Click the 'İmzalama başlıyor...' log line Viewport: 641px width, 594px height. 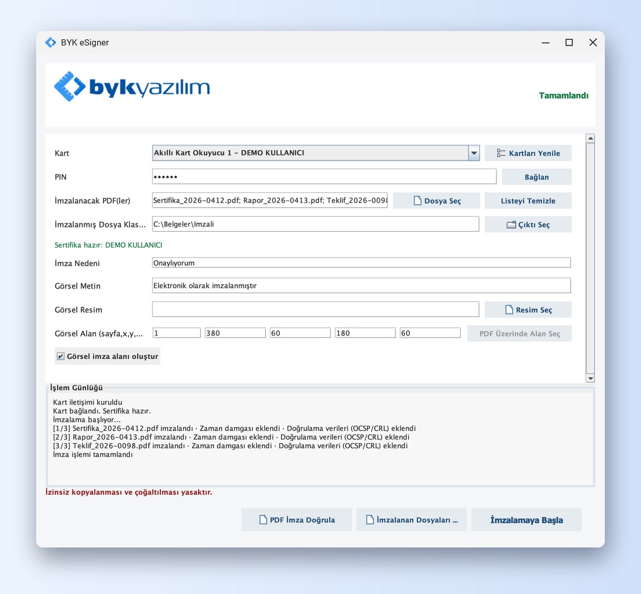click(x=87, y=419)
